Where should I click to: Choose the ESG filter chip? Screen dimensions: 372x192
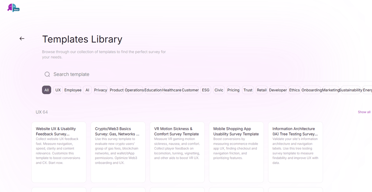pyautogui.click(x=206, y=90)
